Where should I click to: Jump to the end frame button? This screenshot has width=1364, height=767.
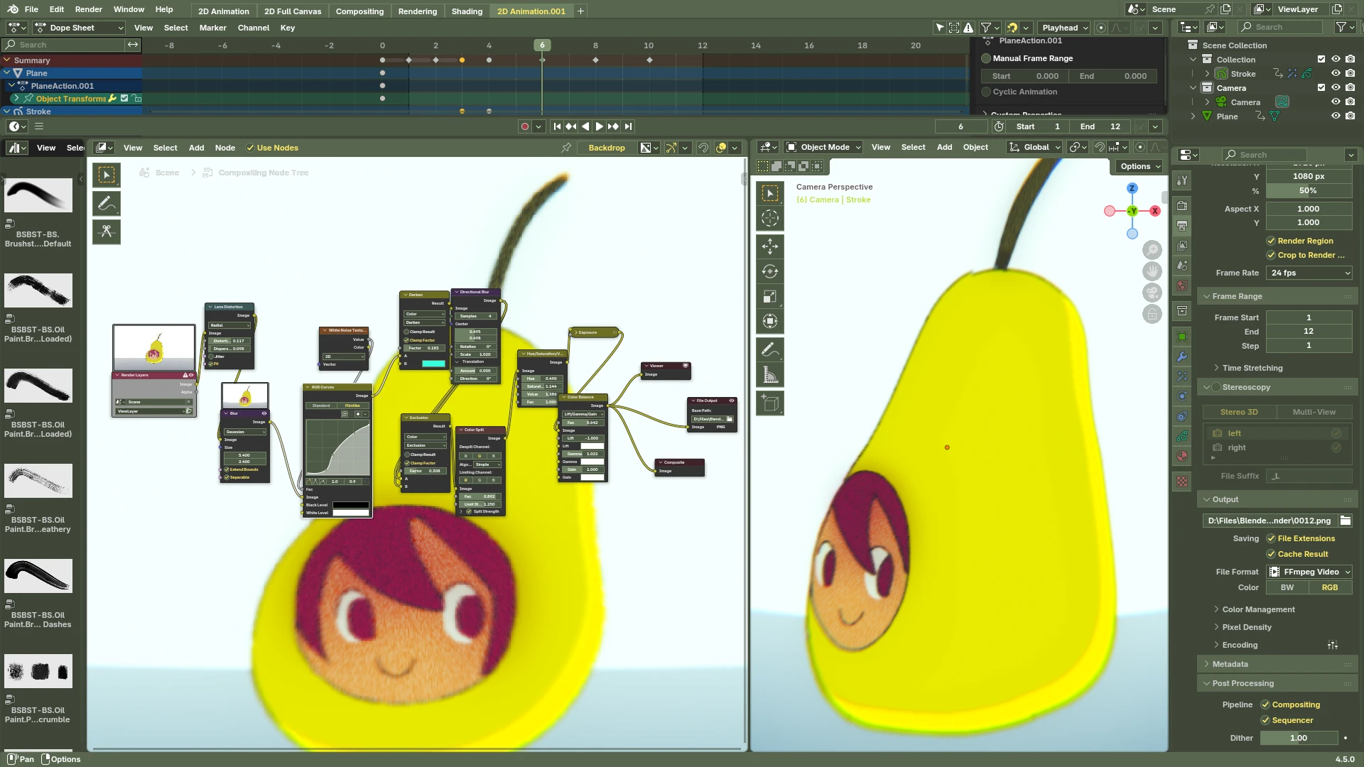628,126
